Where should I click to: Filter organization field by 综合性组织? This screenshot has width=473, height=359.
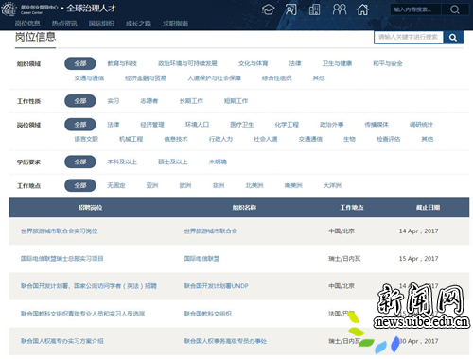277,78
